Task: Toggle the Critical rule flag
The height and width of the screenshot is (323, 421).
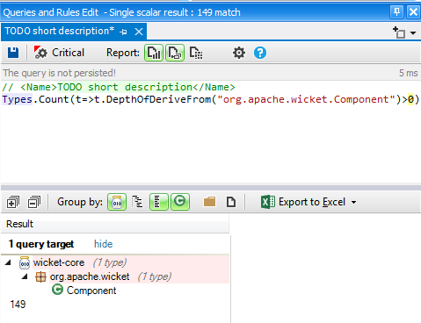Action: click(60, 53)
